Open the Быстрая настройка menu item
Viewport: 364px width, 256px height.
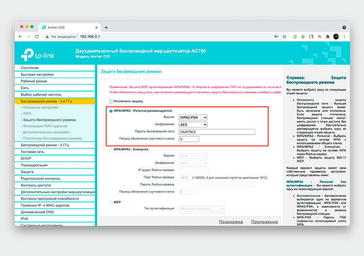coord(55,75)
